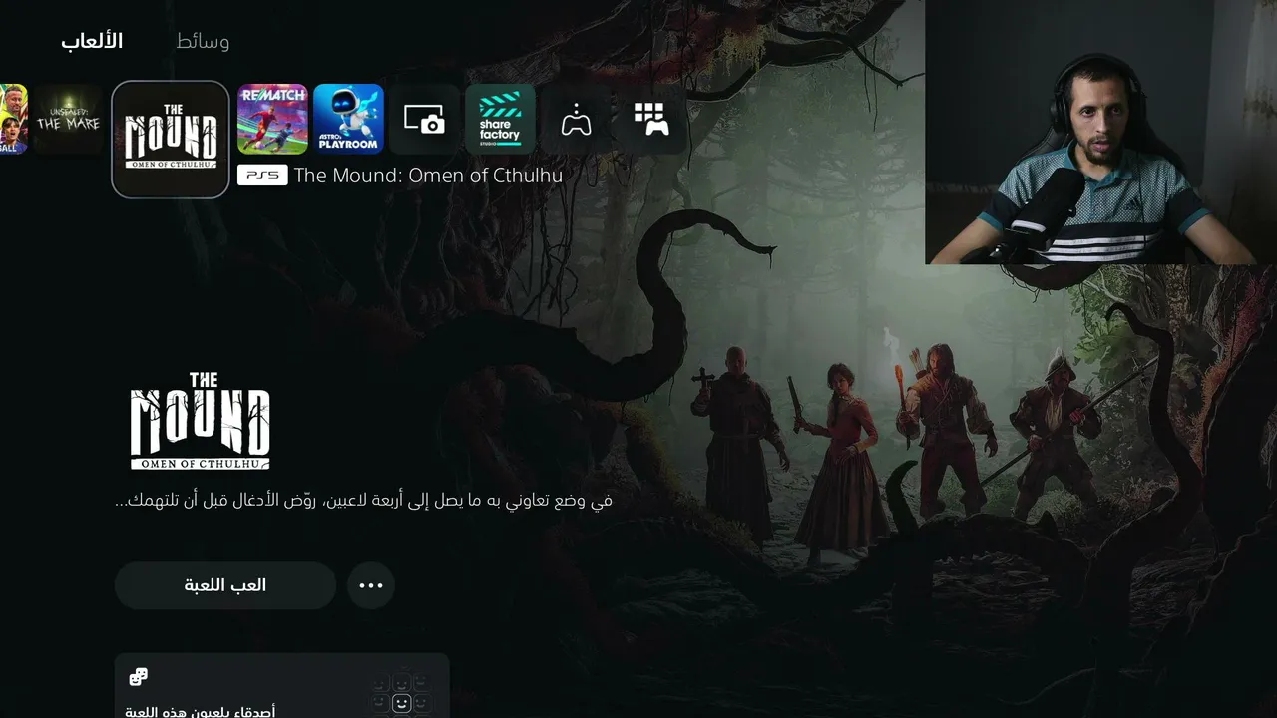Image resolution: width=1277 pixels, height=718 pixels.
Task: Open the three-dot more options button
Action: [371, 585]
